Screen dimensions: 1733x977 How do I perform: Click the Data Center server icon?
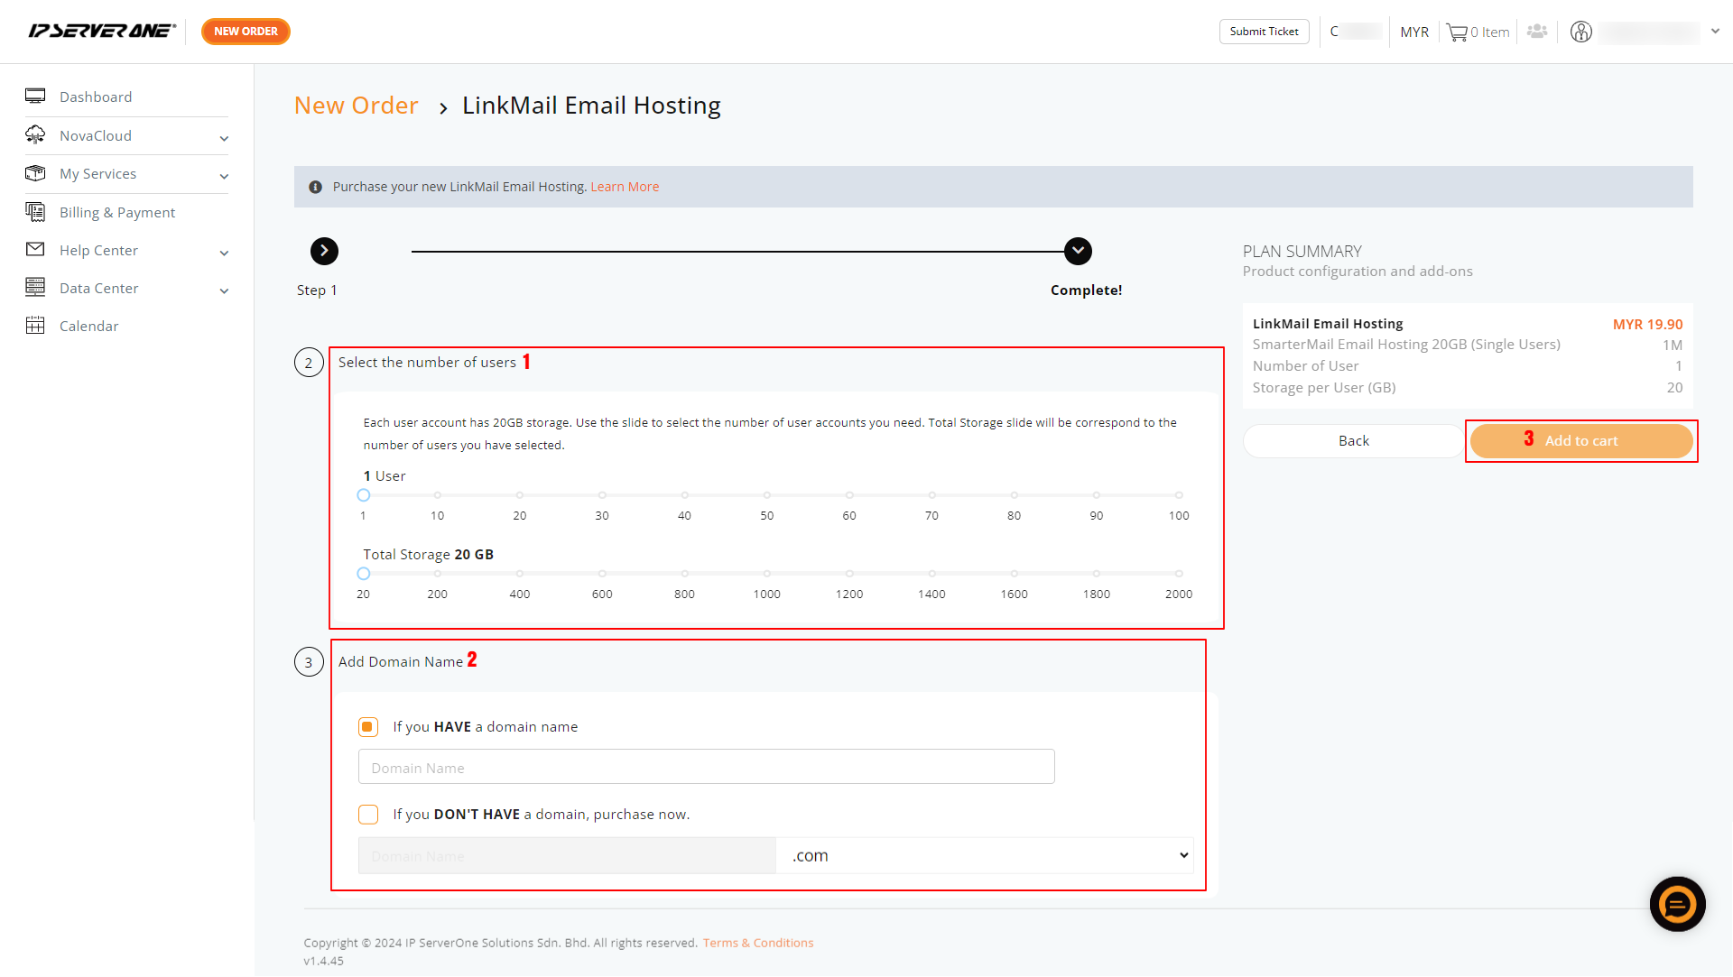click(35, 288)
